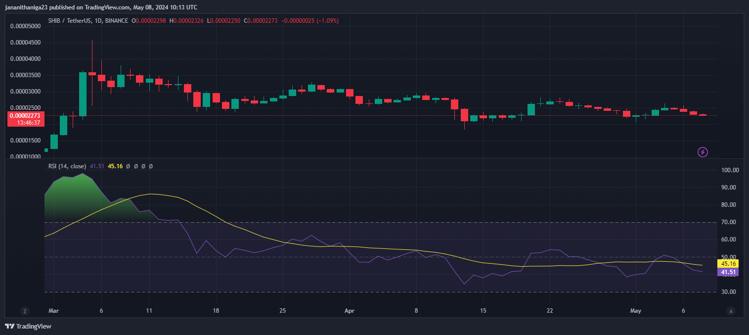This screenshot has width=749, height=335.
Task: Toggle the A auto-scale circle icon
Action: click(x=730, y=311)
